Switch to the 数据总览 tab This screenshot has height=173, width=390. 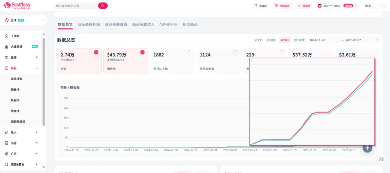pos(65,24)
